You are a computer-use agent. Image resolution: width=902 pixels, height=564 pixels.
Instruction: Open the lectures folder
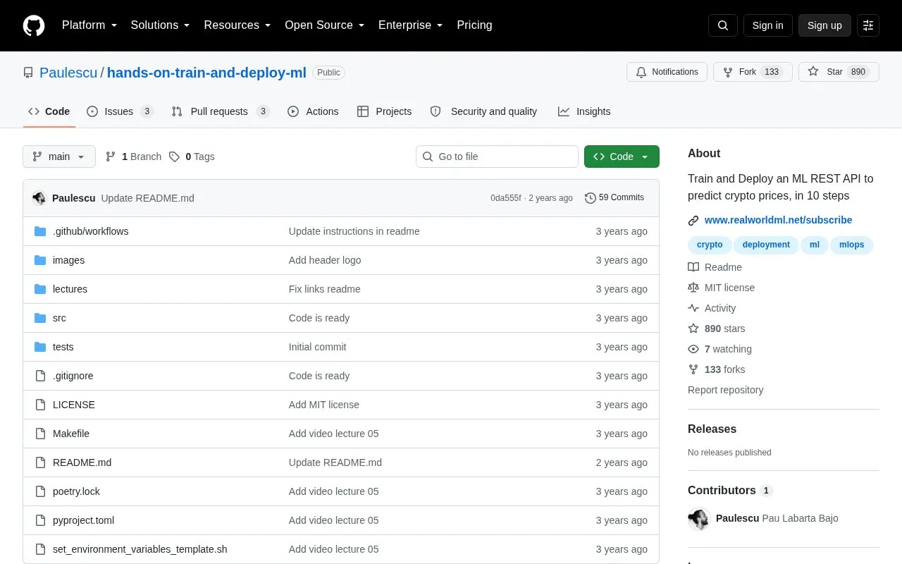point(70,289)
